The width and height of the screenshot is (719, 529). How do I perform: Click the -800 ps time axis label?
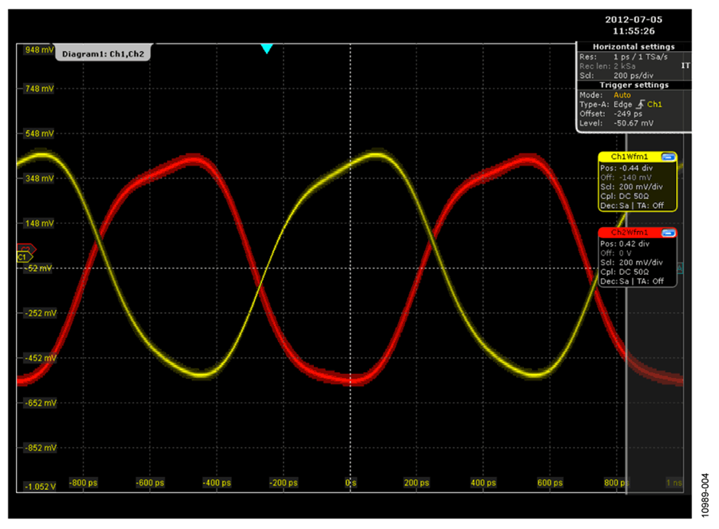tap(83, 483)
